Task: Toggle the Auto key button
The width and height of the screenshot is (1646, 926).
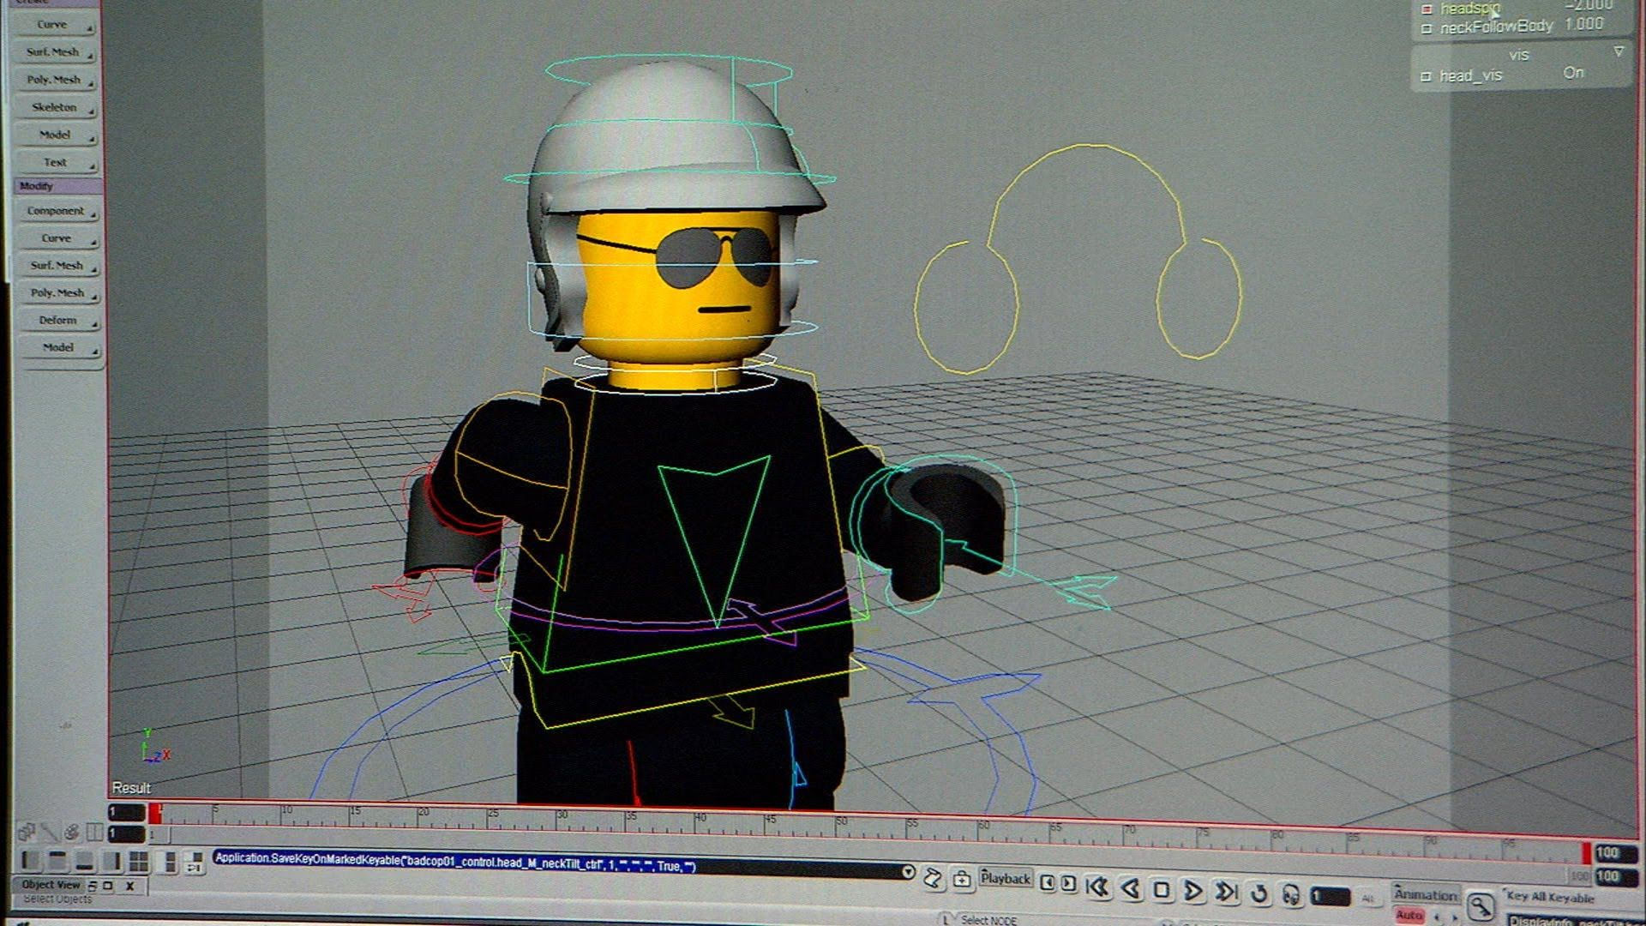Action: [x=1409, y=916]
